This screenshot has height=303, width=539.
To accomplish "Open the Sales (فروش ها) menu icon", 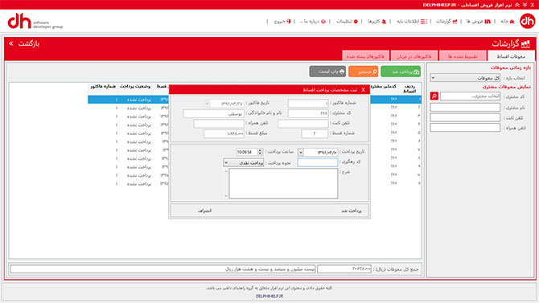I will [x=488, y=22].
